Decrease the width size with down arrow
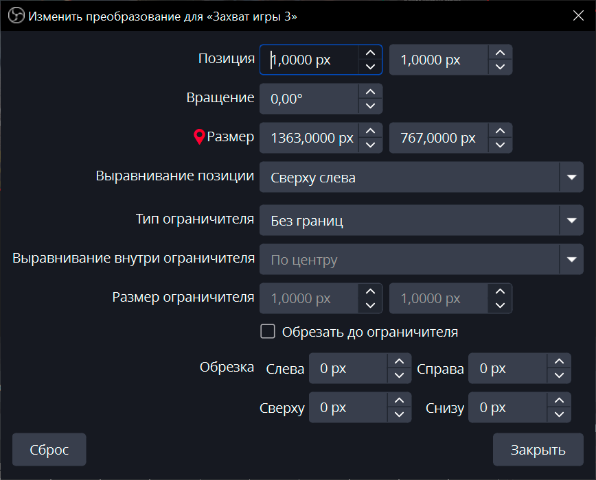 (x=371, y=145)
